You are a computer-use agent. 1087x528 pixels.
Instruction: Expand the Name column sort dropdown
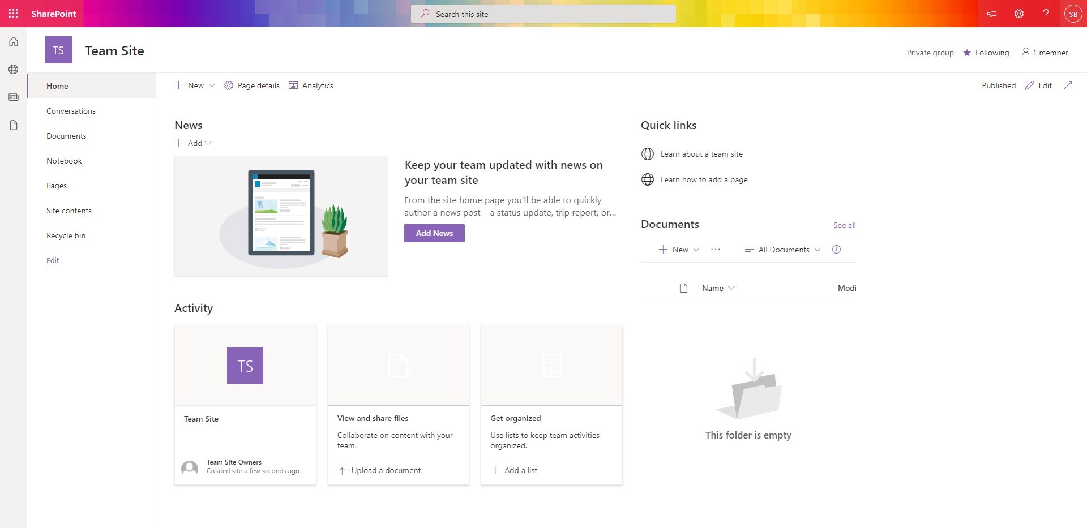coord(732,288)
